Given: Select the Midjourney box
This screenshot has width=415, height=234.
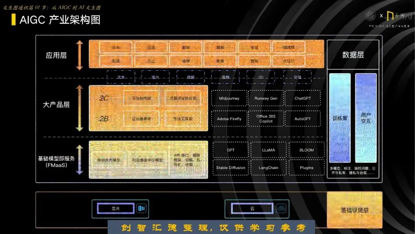Looking at the screenshot, I should click(x=229, y=98).
